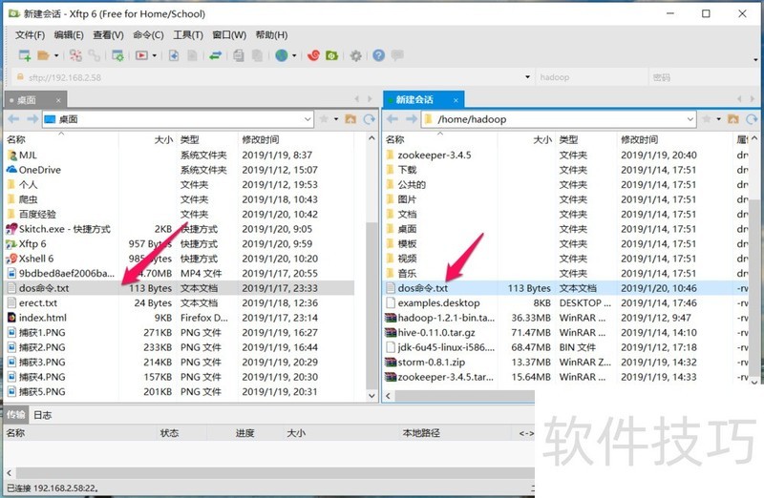
Task: Open the 工具(T) menu
Action: 188,35
